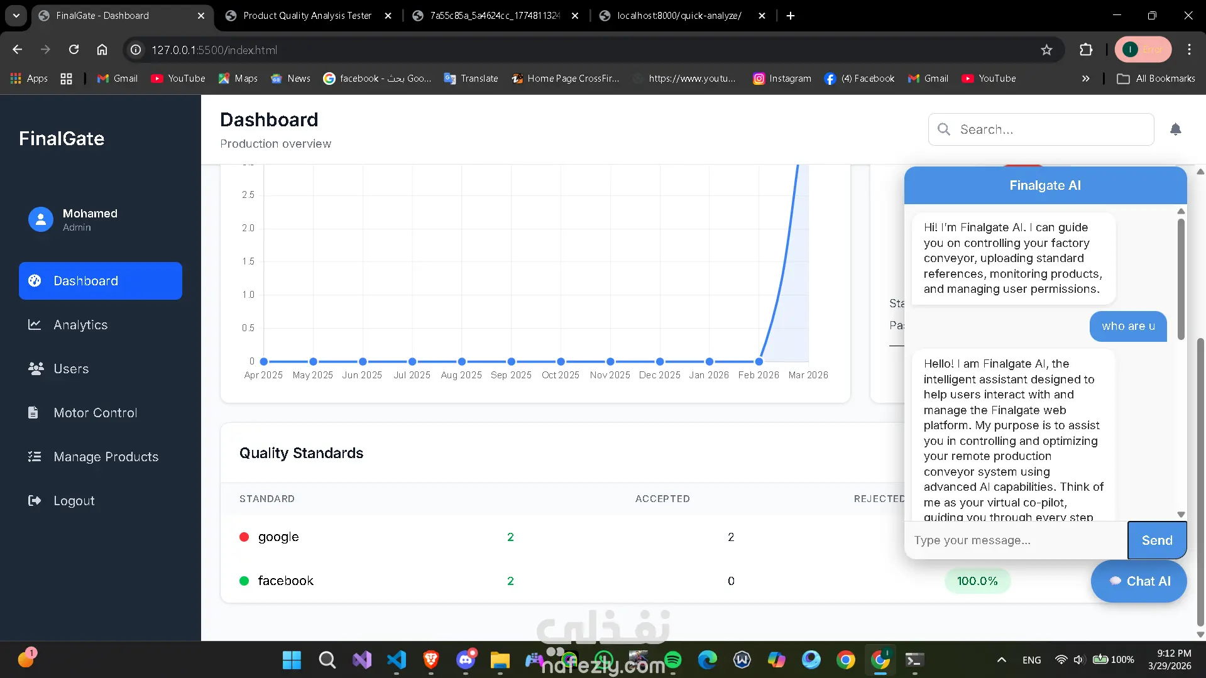Log out using the sidebar Logout item
1206x678 pixels.
point(101,501)
